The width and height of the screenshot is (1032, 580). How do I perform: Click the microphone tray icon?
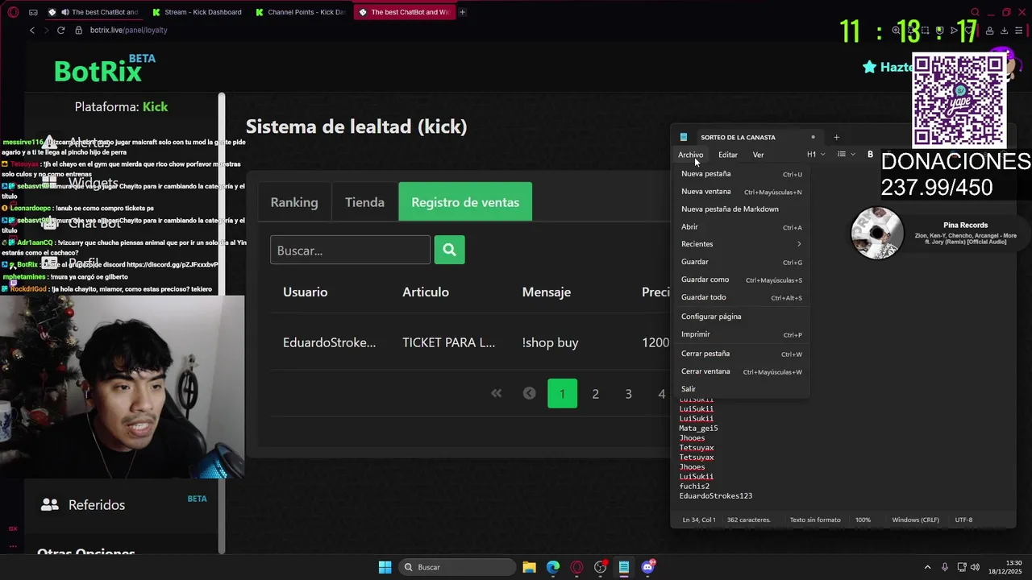click(x=945, y=567)
